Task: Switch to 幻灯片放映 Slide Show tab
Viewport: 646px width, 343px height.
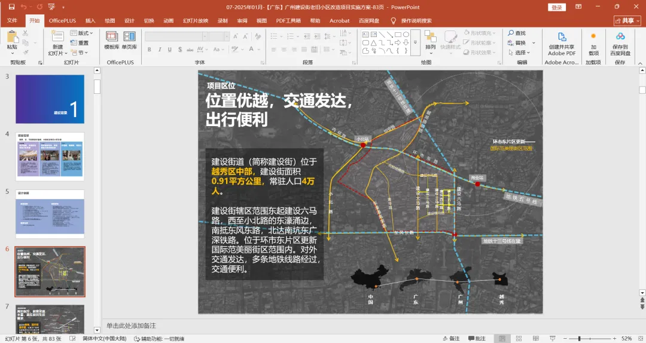Action: tap(196, 20)
